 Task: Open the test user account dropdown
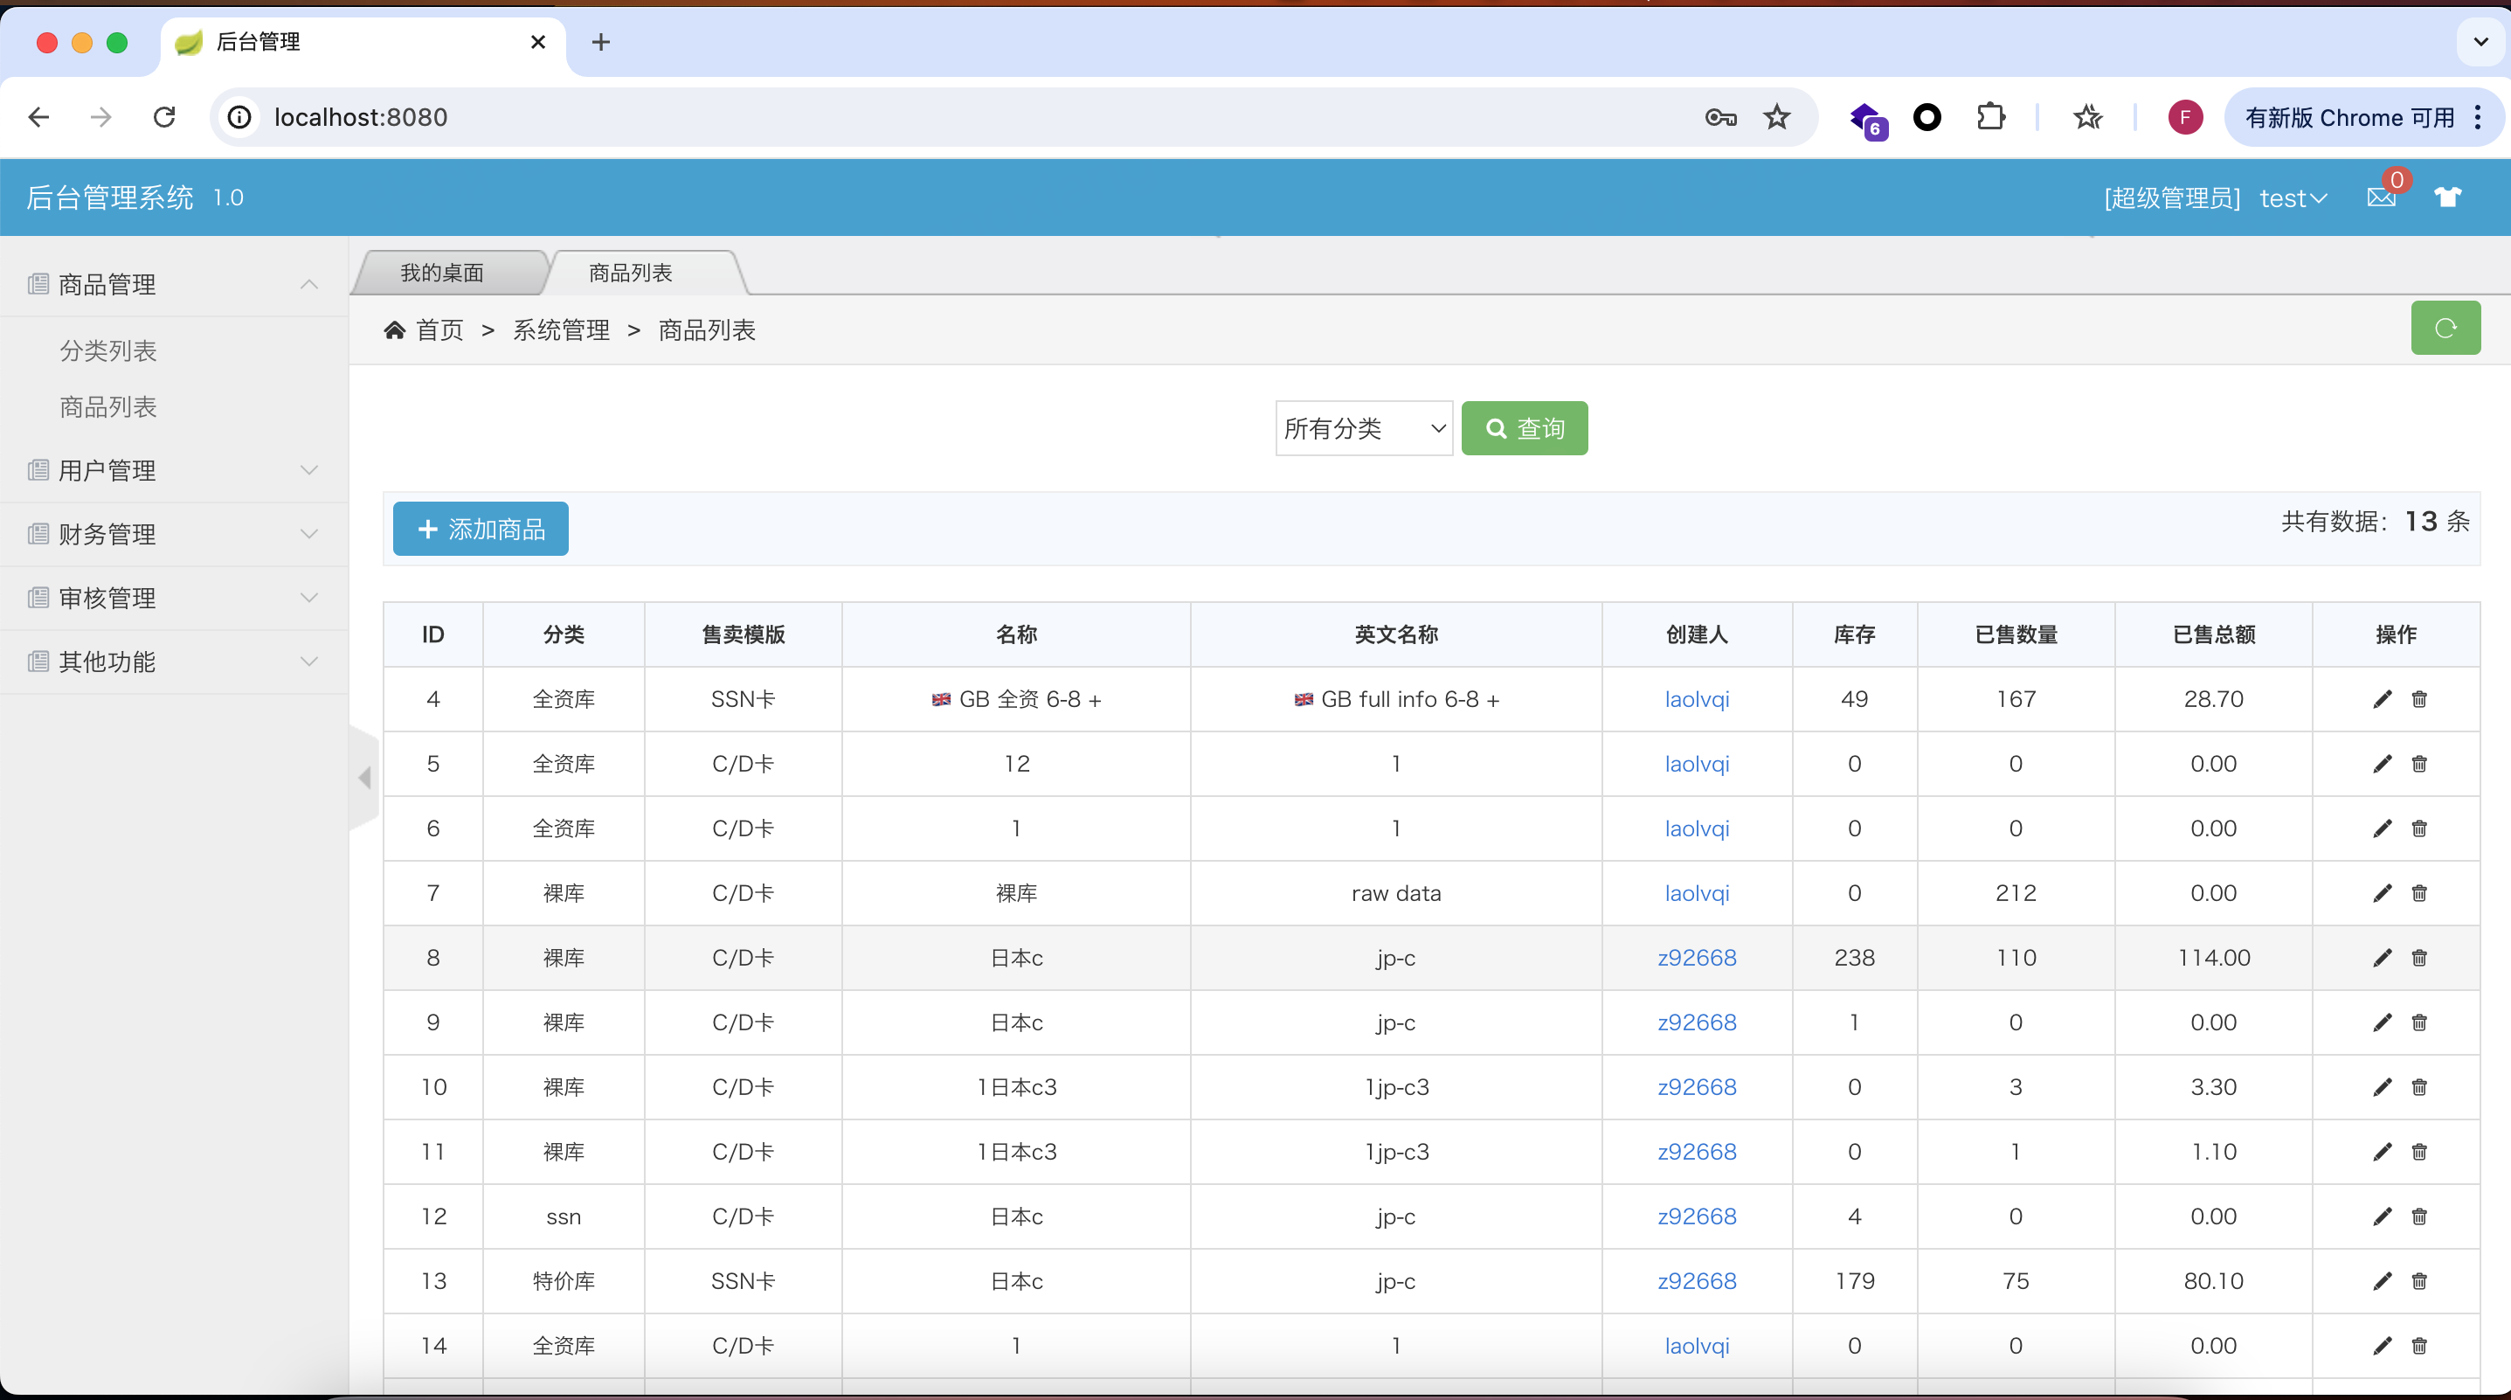coord(2293,199)
